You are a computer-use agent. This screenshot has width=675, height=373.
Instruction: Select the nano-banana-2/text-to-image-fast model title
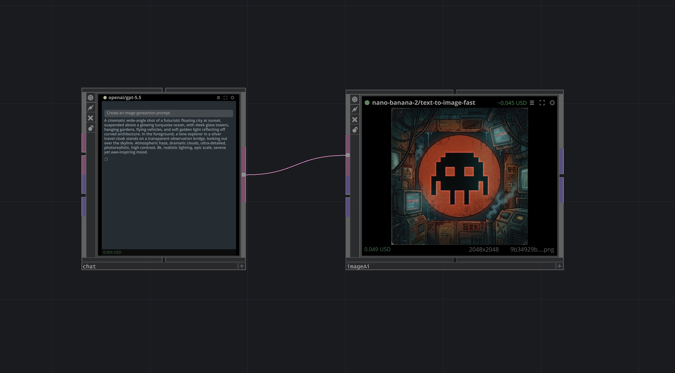(423, 103)
